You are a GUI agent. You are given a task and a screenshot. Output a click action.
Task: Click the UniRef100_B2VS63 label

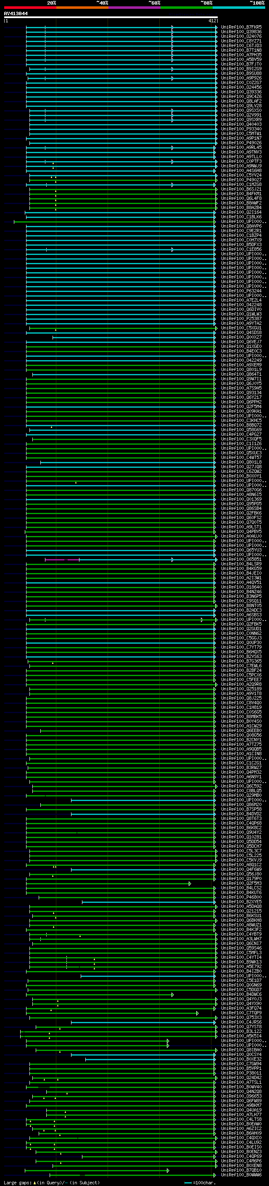coord(241,657)
